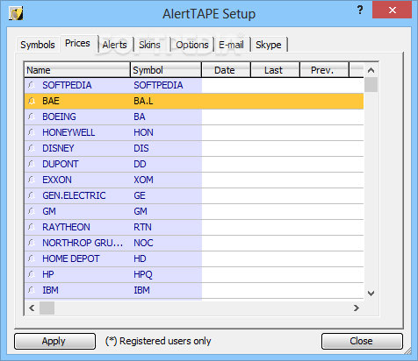
Task: Click the bell icon beside HP name
Action: (32, 274)
